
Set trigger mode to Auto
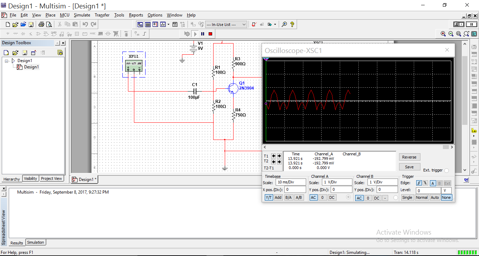(x=435, y=197)
